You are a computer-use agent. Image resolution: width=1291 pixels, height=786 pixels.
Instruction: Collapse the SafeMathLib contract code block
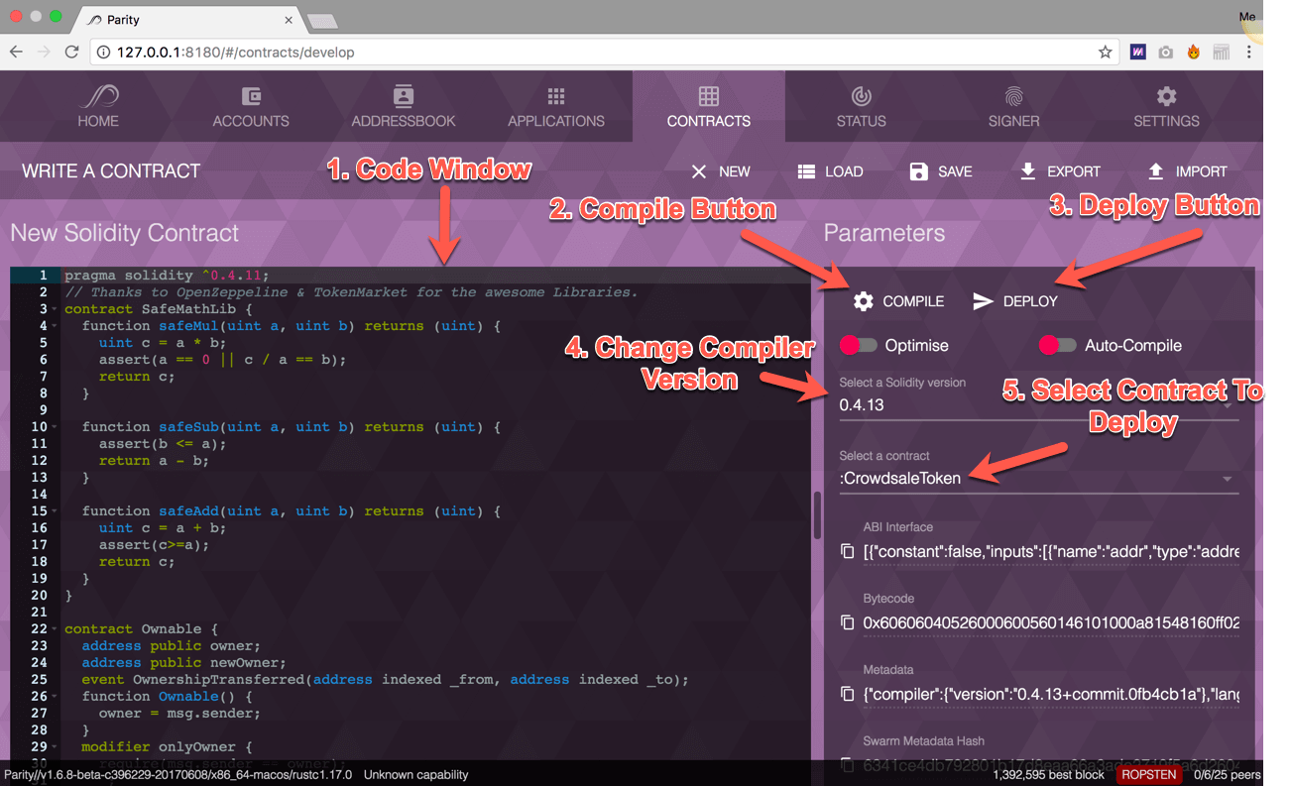point(52,308)
